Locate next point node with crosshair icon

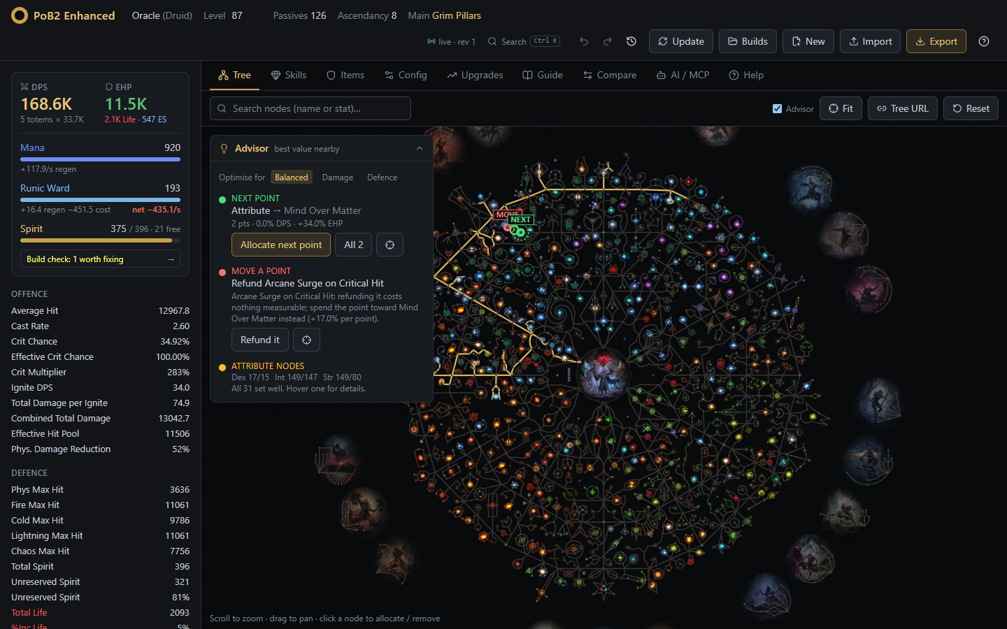pos(390,245)
